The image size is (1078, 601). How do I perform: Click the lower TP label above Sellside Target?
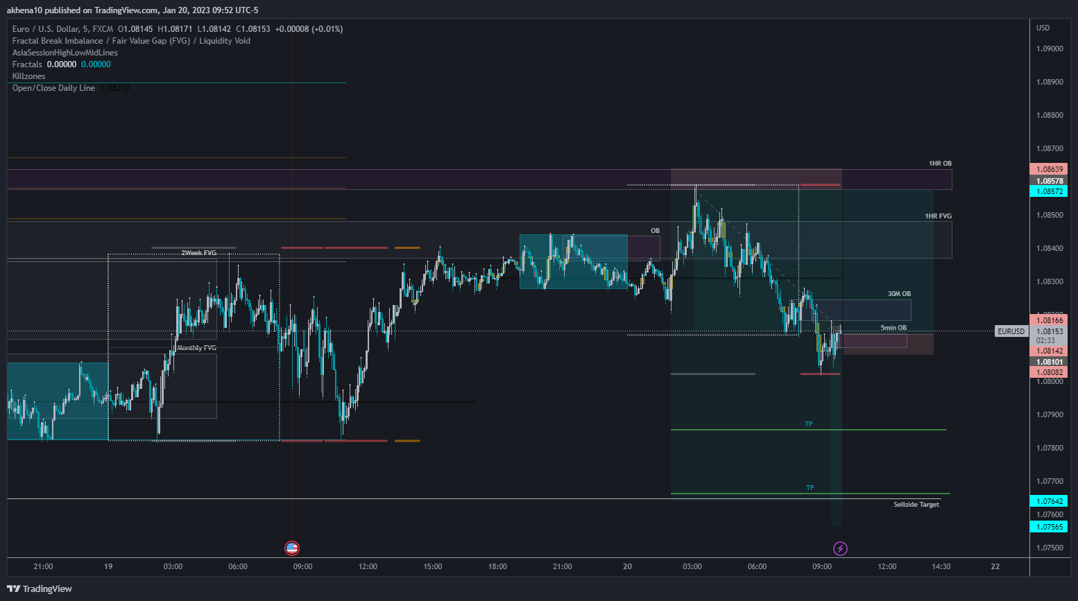pyautogui.click(x=810, y=488)
